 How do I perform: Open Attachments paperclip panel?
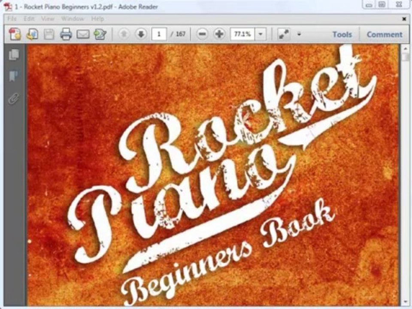click(14, 99)
